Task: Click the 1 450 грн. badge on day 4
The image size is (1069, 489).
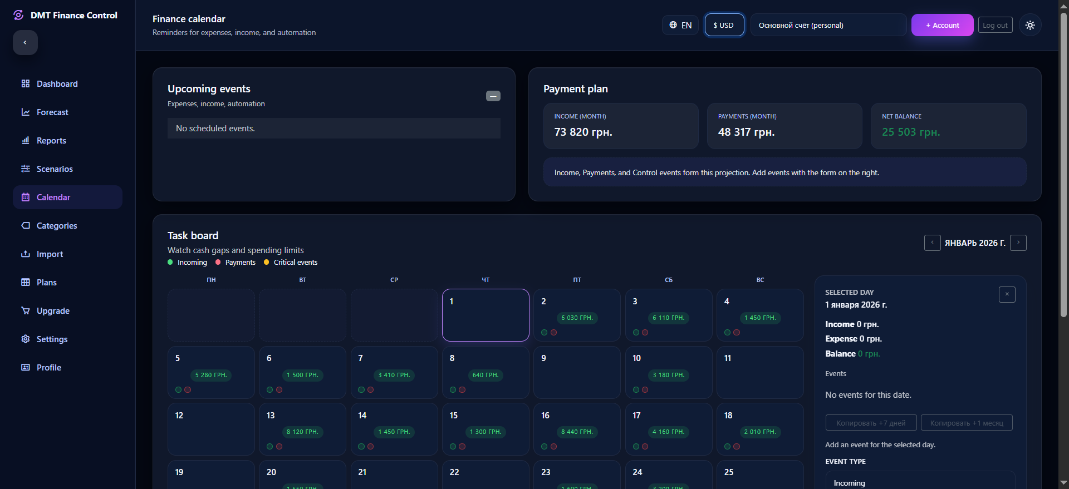Action: 760,318
